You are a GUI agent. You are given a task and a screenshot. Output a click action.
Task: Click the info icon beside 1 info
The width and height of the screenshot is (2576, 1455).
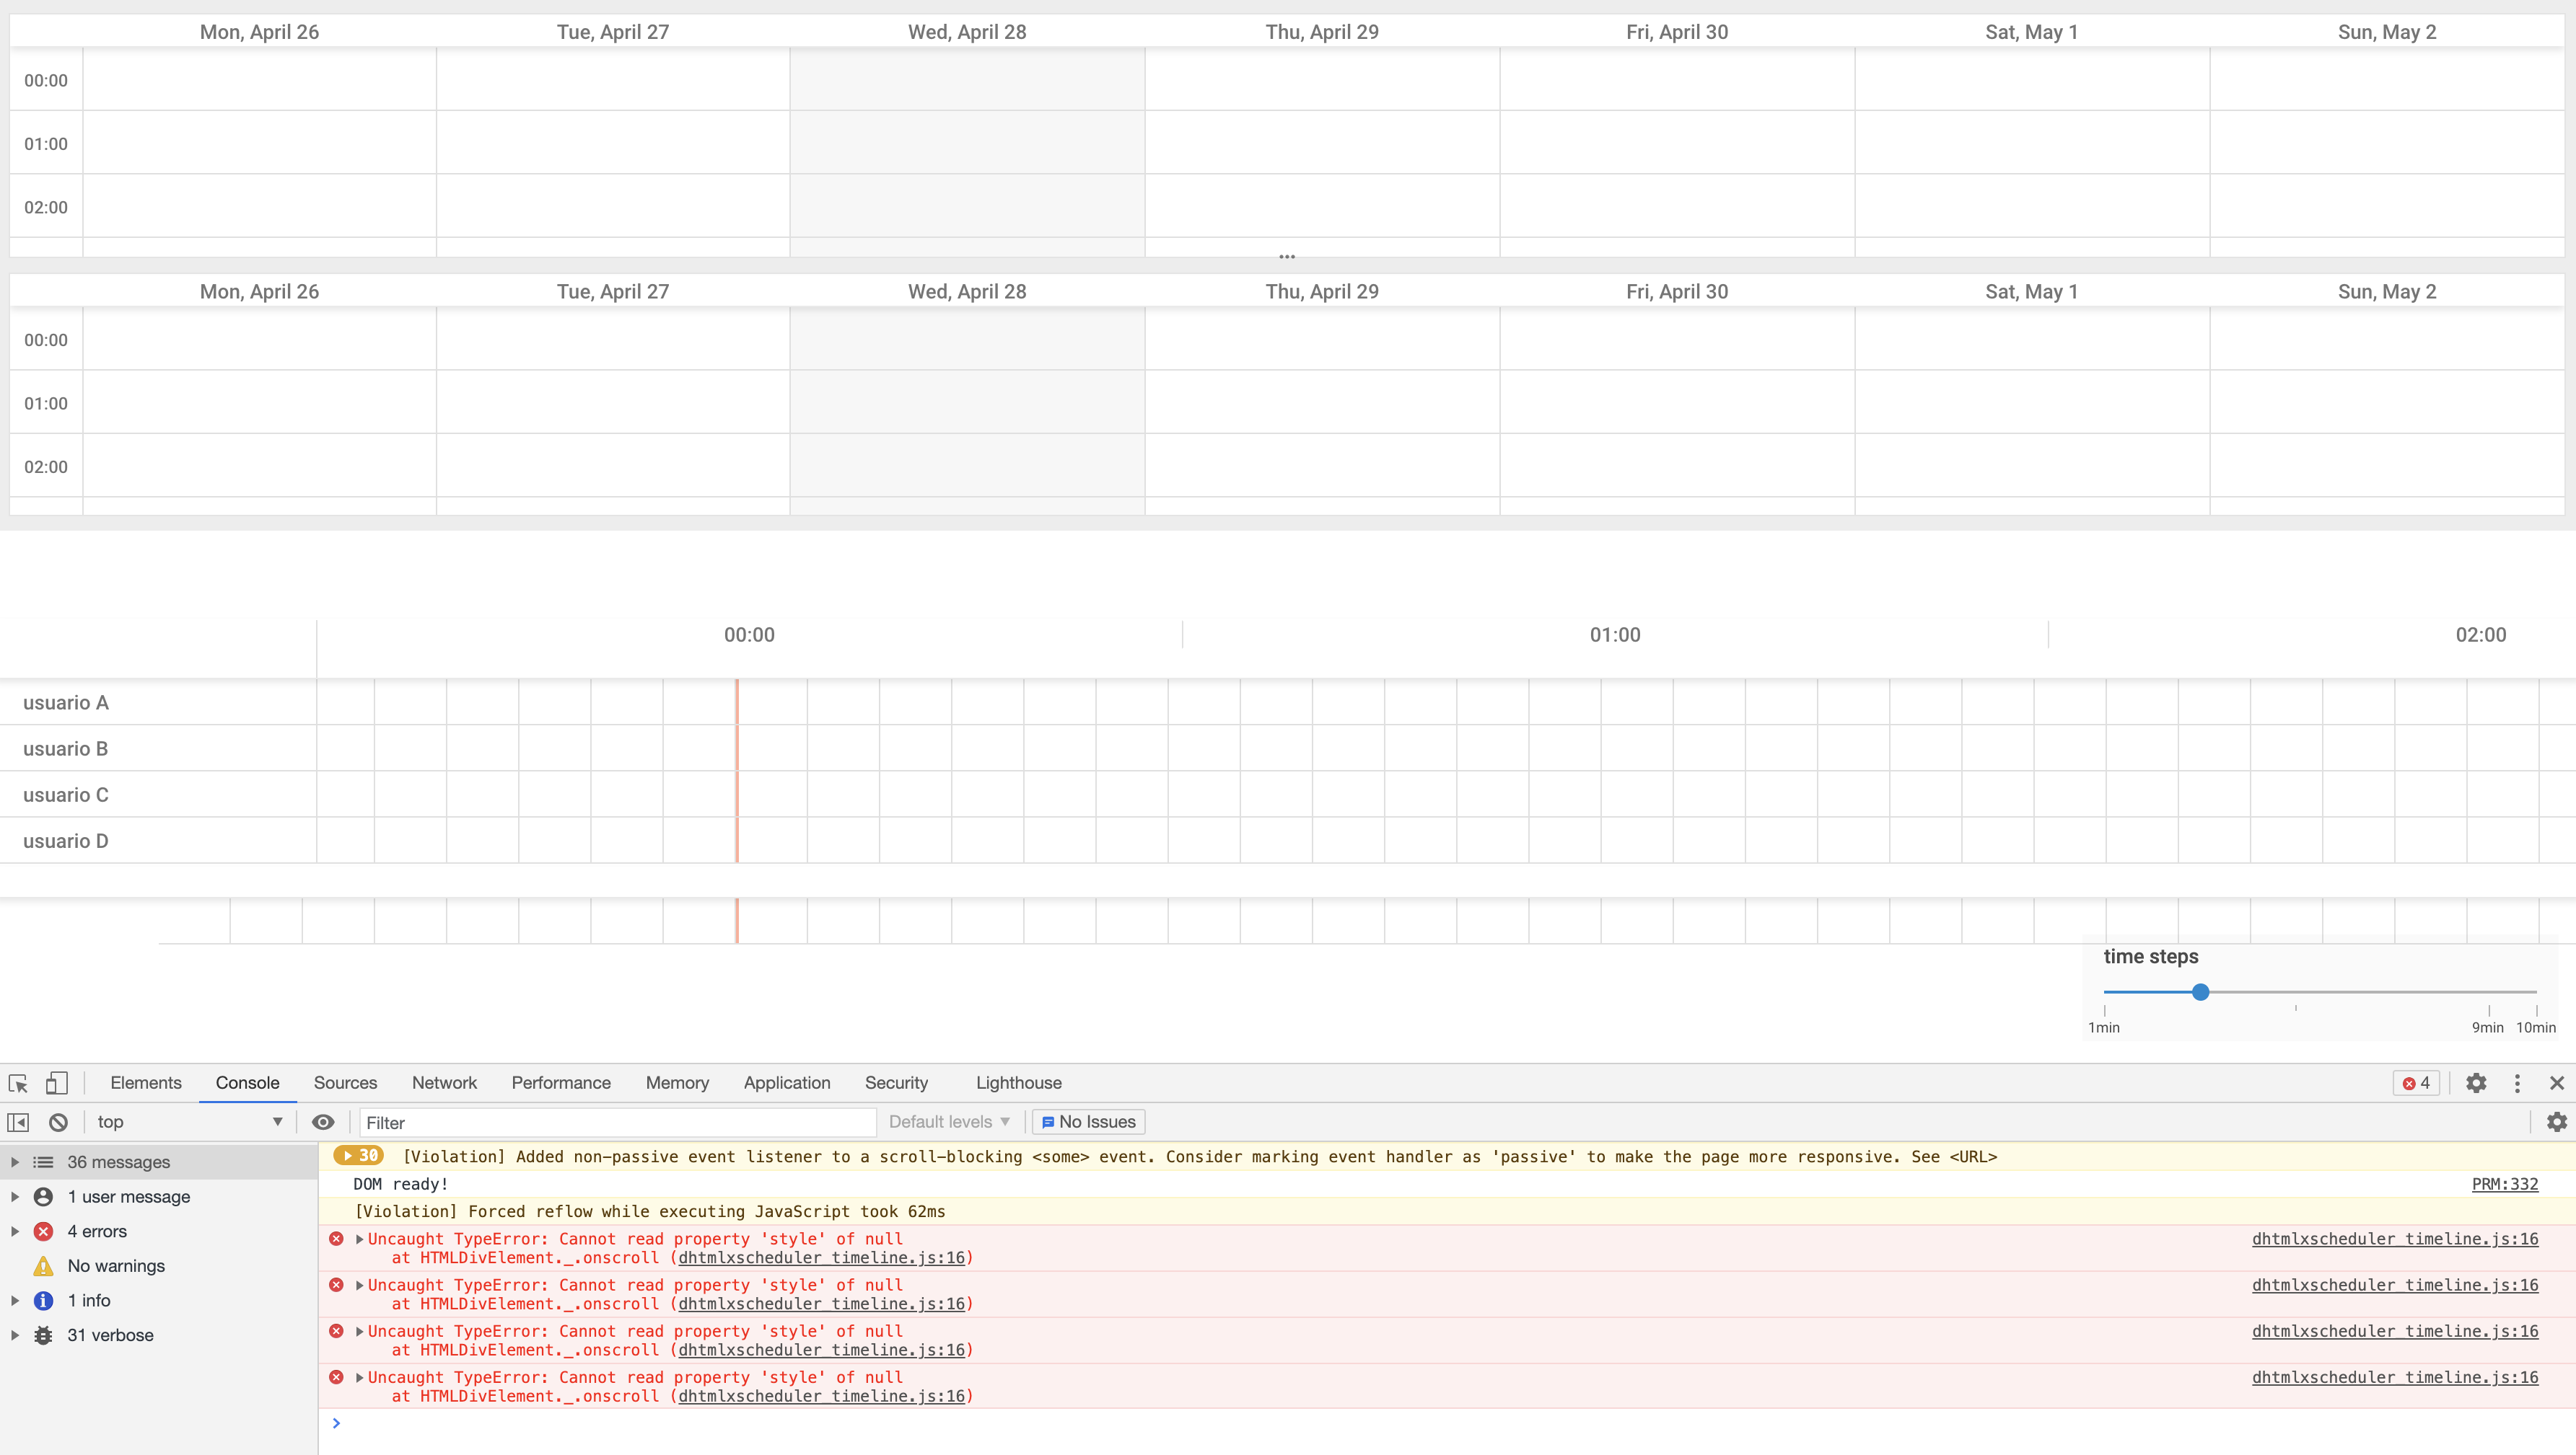point(43,1300)
